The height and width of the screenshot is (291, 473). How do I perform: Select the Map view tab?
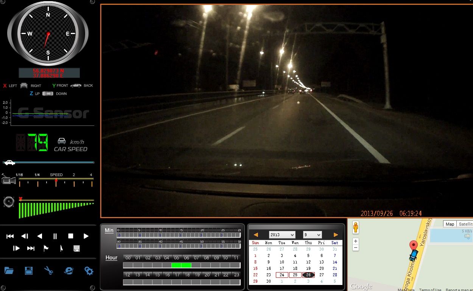click(450, 224)
